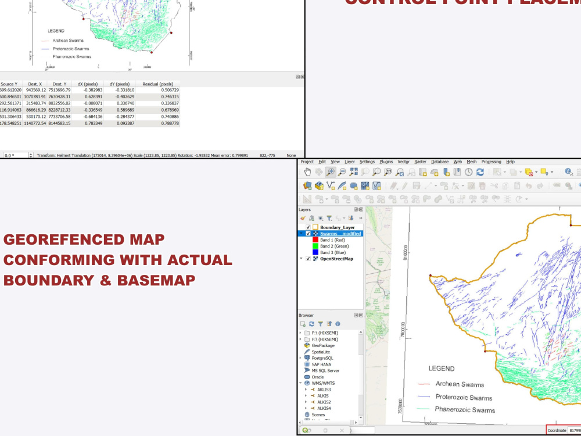The width and height of the screenshot is (581, 436).
Task: Open the Processing menu
Action: coord(492,162)
